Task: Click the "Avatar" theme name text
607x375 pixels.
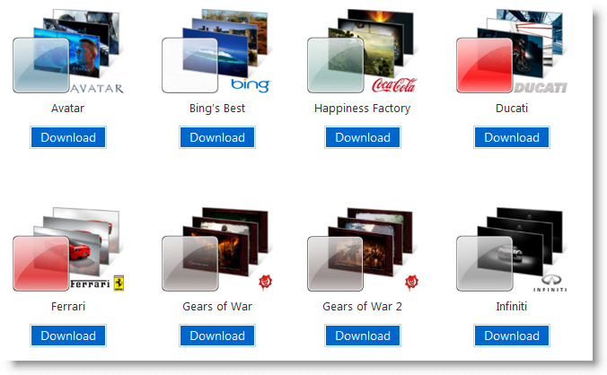Action: point(67,109)
